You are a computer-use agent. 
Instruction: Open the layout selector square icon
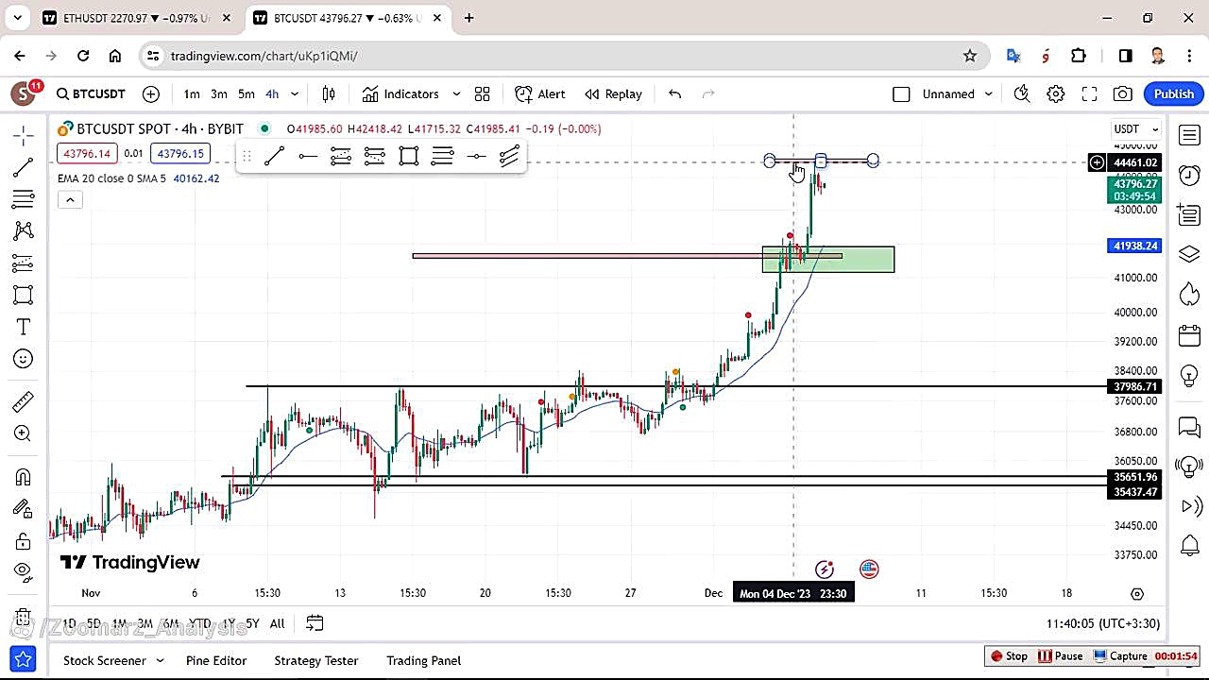click(901, 93)
